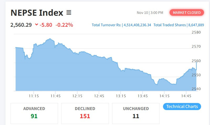Viewport: 210px width, 125px height.
Task: Click the MARKET CLOSED badge
Action: [187, 13]
